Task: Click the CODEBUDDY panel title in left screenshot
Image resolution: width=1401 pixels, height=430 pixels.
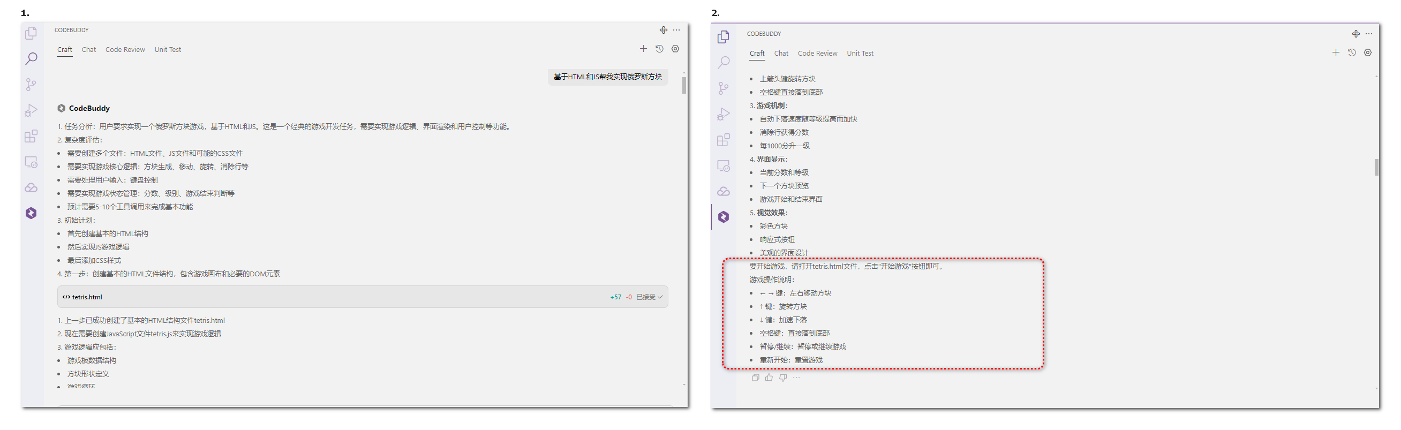Action: [x=71, y=30]
